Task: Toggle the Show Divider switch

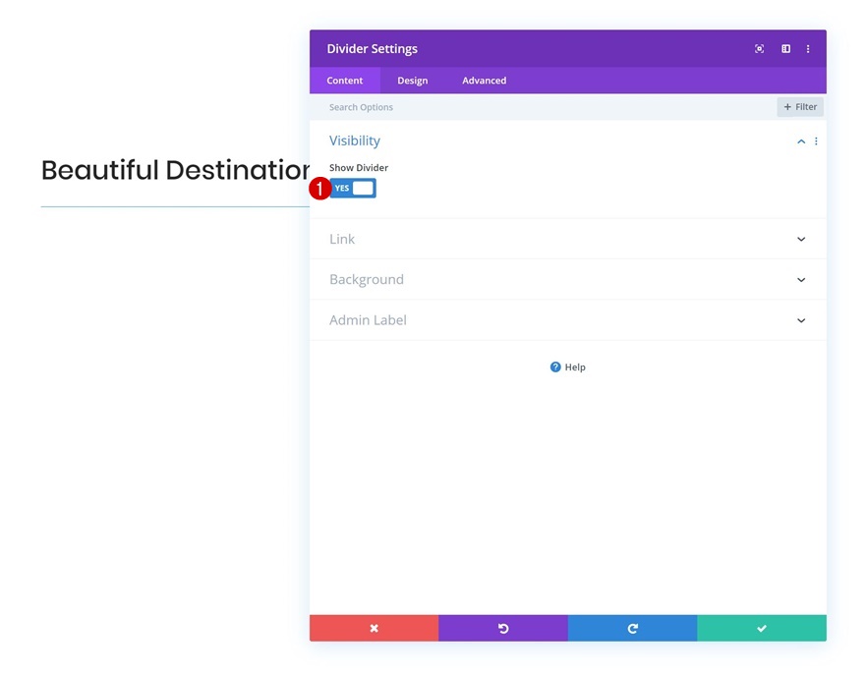Action: click(353, 189)
